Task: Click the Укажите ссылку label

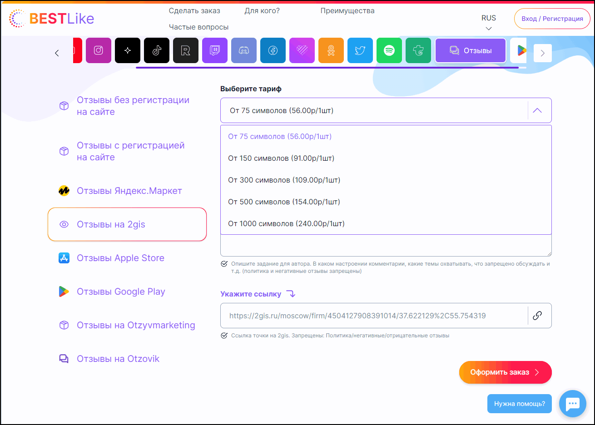Action: [x=251, y=294]
